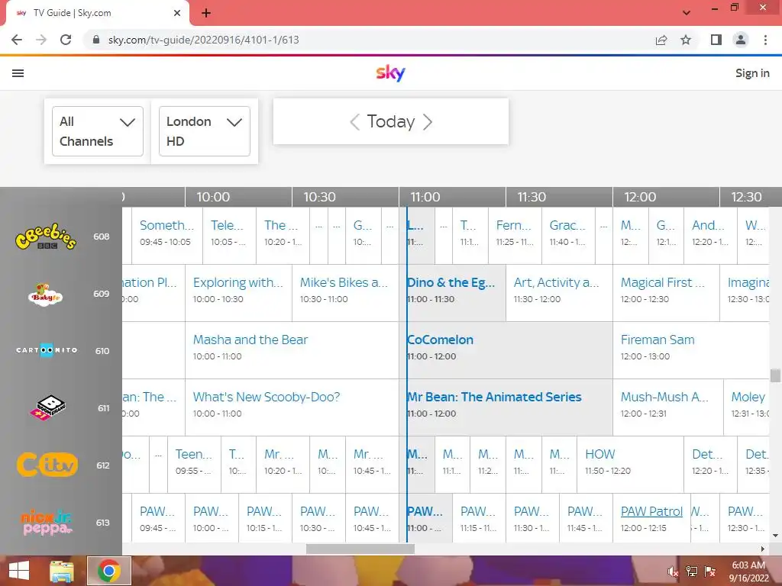Open the All Channels dropdown
Viewport: 782px width, 586px height.
click(x=98, y=131)
